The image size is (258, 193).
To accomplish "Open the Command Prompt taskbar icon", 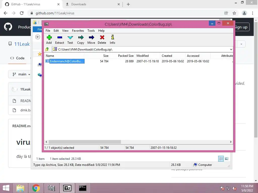I will point(83,188).
